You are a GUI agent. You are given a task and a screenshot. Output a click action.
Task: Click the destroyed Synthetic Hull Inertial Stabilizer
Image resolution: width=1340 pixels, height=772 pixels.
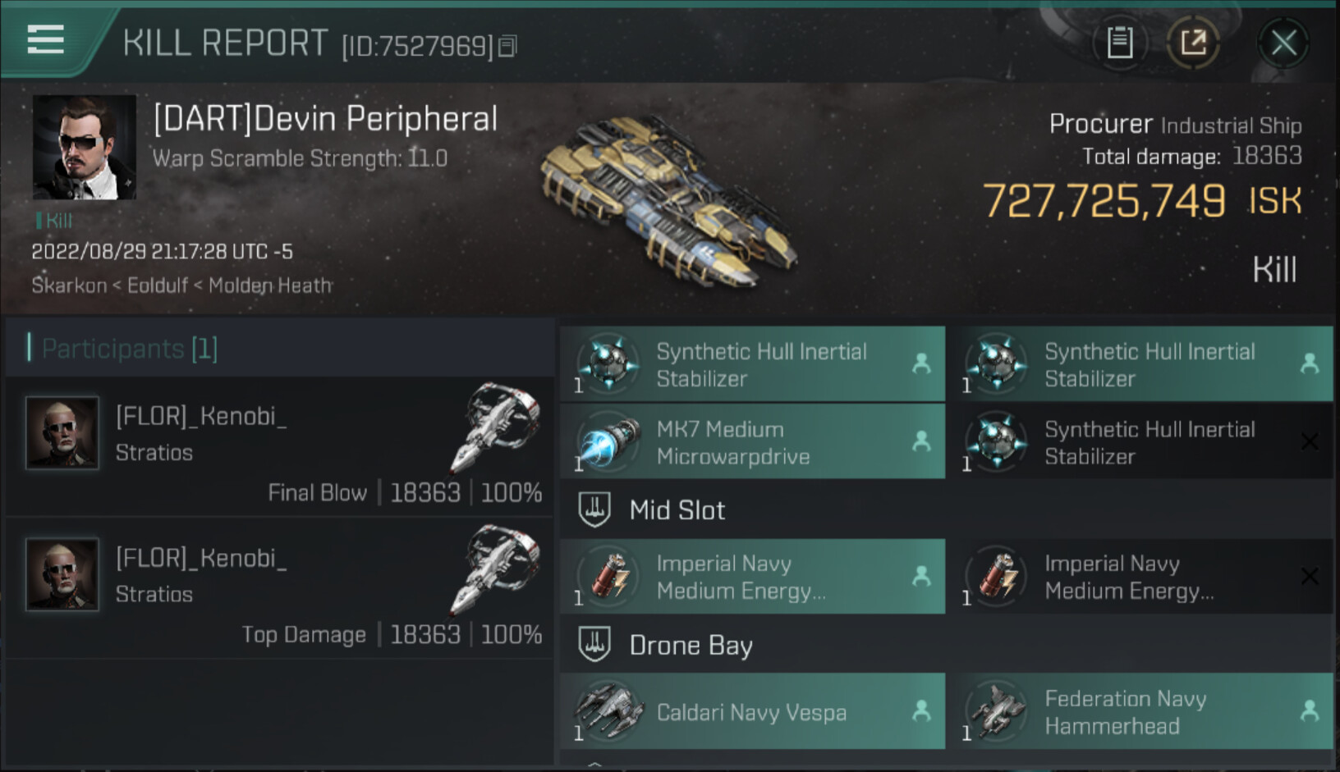[x=1148, y=443]
